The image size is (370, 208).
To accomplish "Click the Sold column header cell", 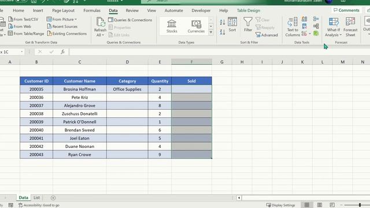I will (191, 81).
